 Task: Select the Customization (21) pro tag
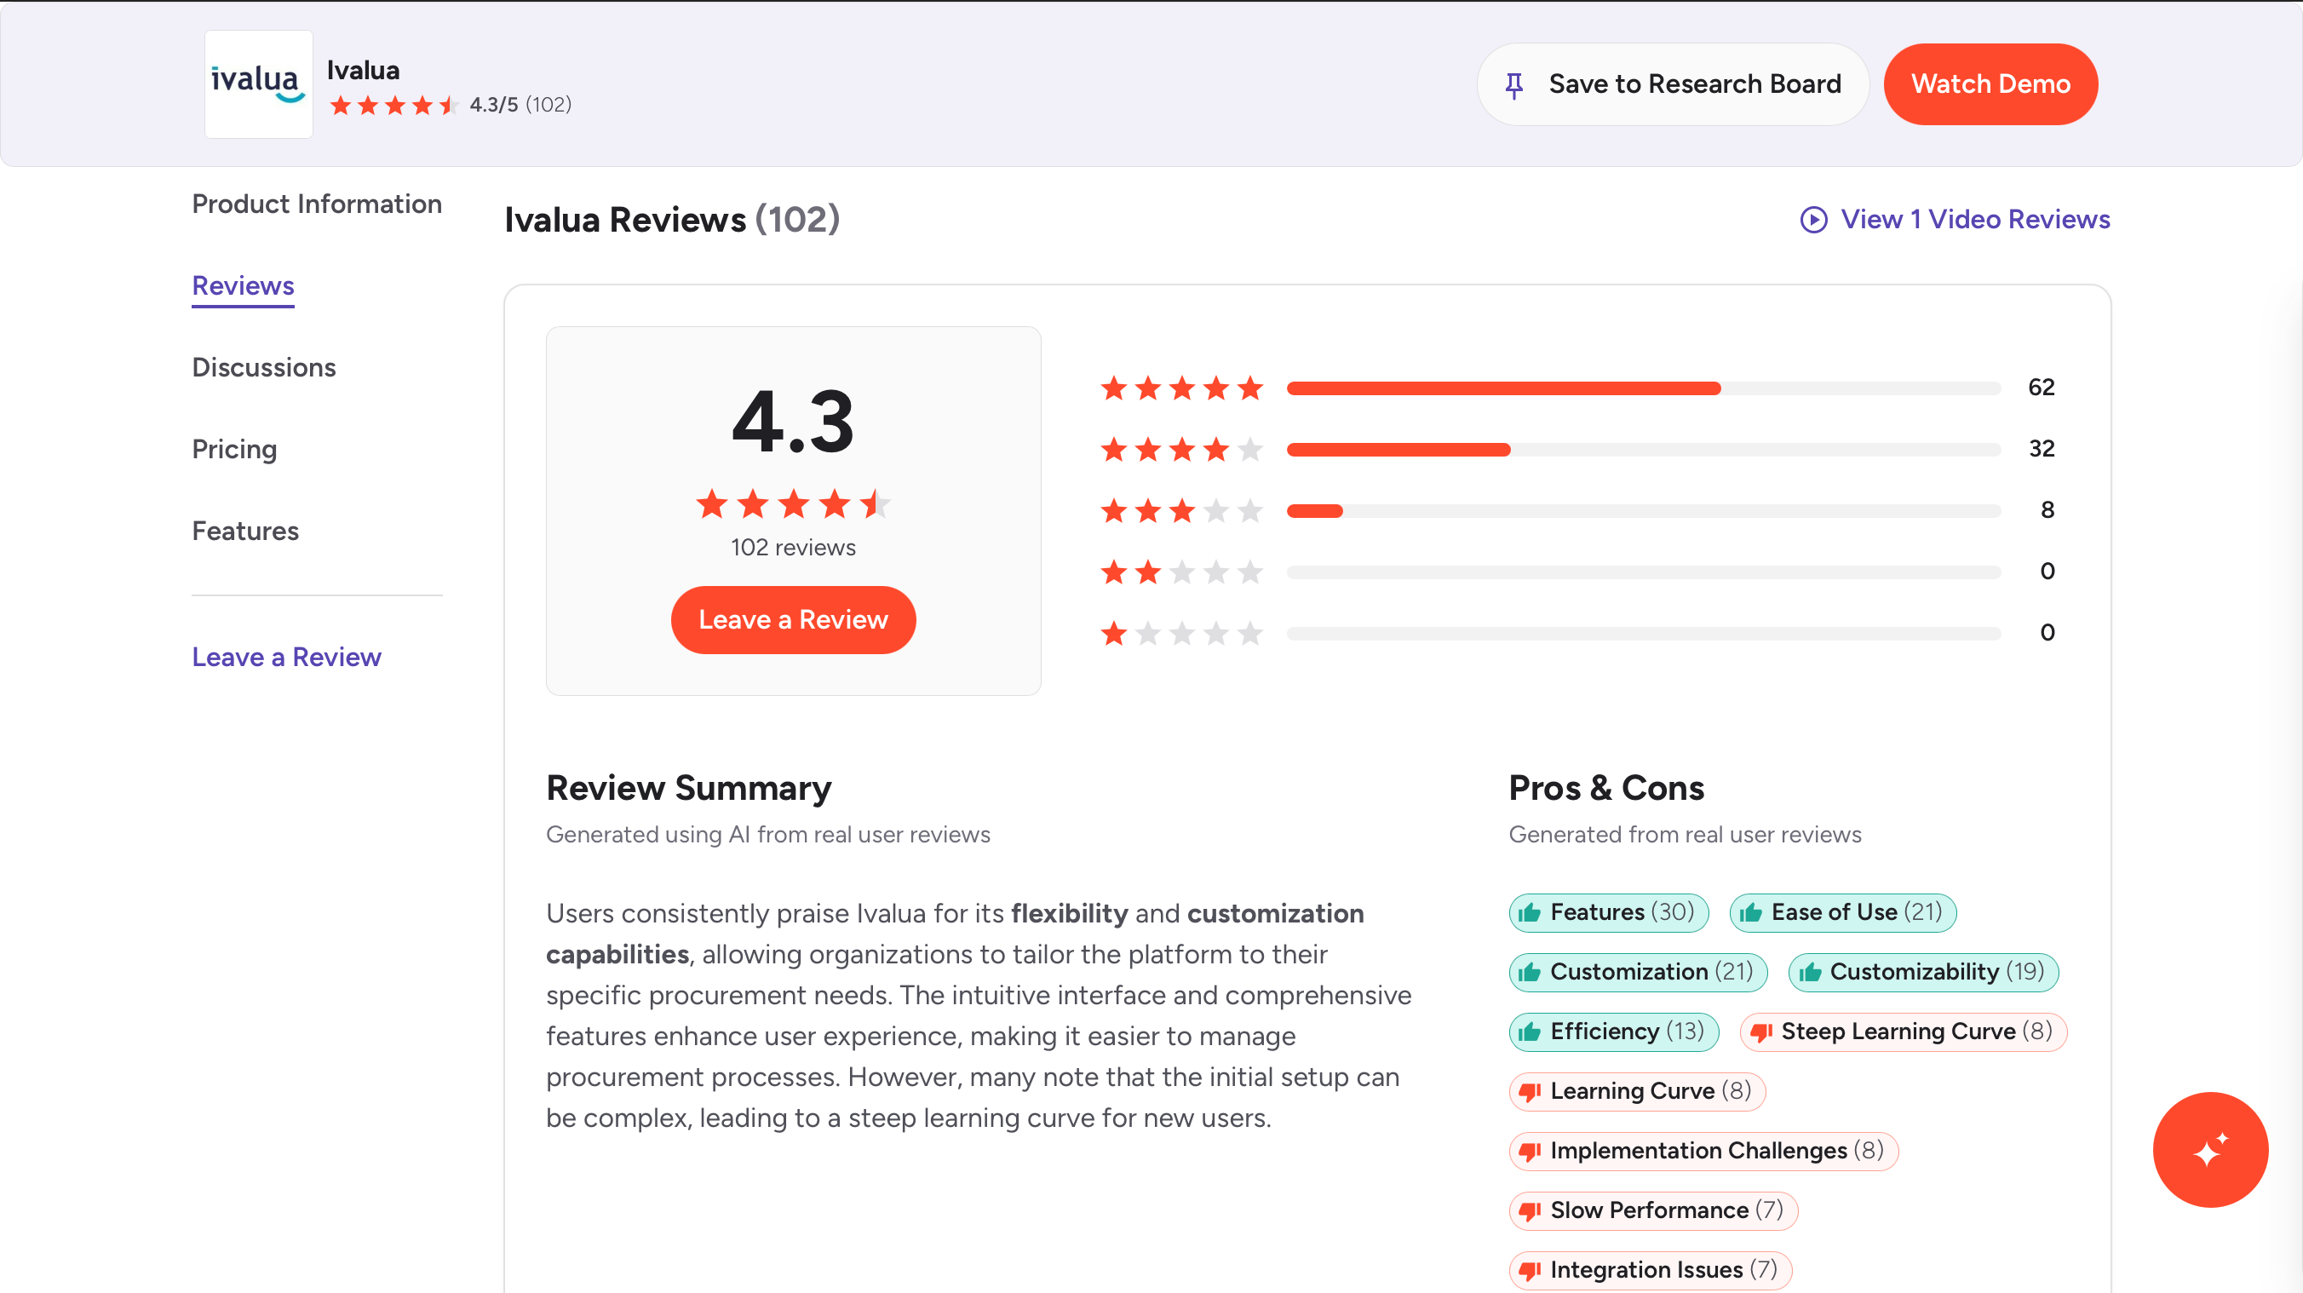[1638, 972]
